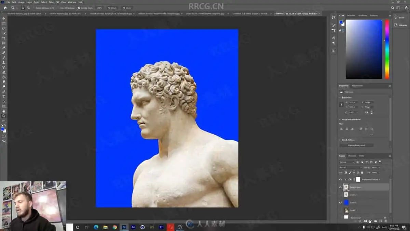Image resolution: width=410 pixels, height=231 pixels.
Task: Select the Zoom tool in toolbar
Action: [x=4, y=116]
